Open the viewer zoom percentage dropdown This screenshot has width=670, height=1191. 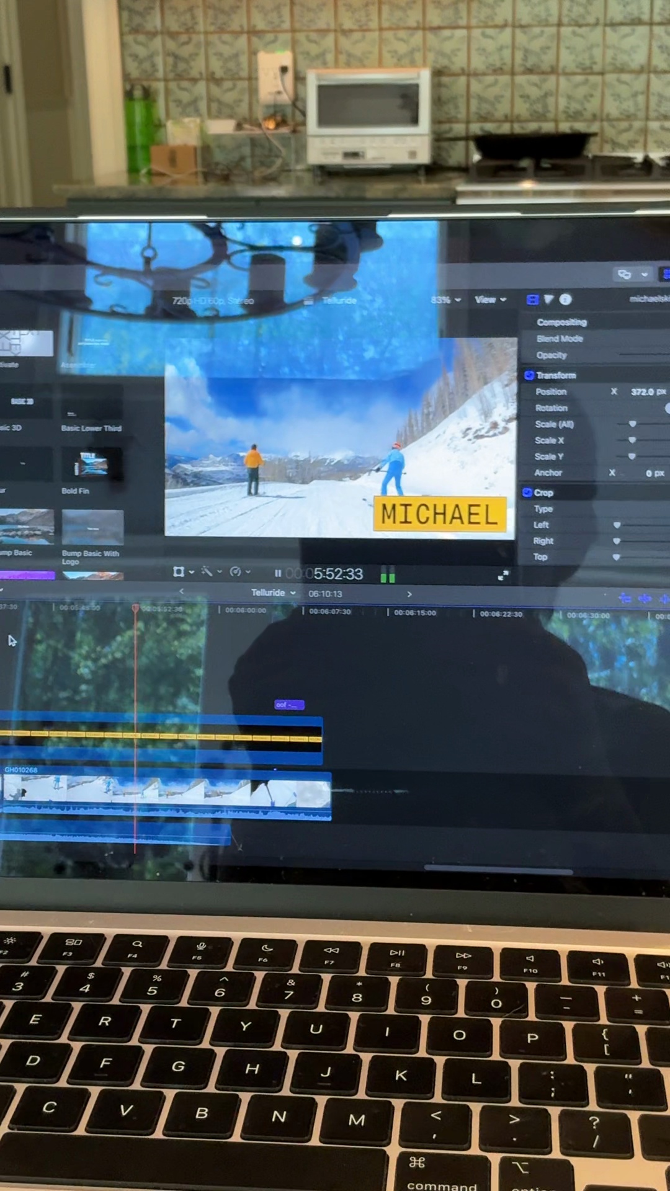pos(446,300)
